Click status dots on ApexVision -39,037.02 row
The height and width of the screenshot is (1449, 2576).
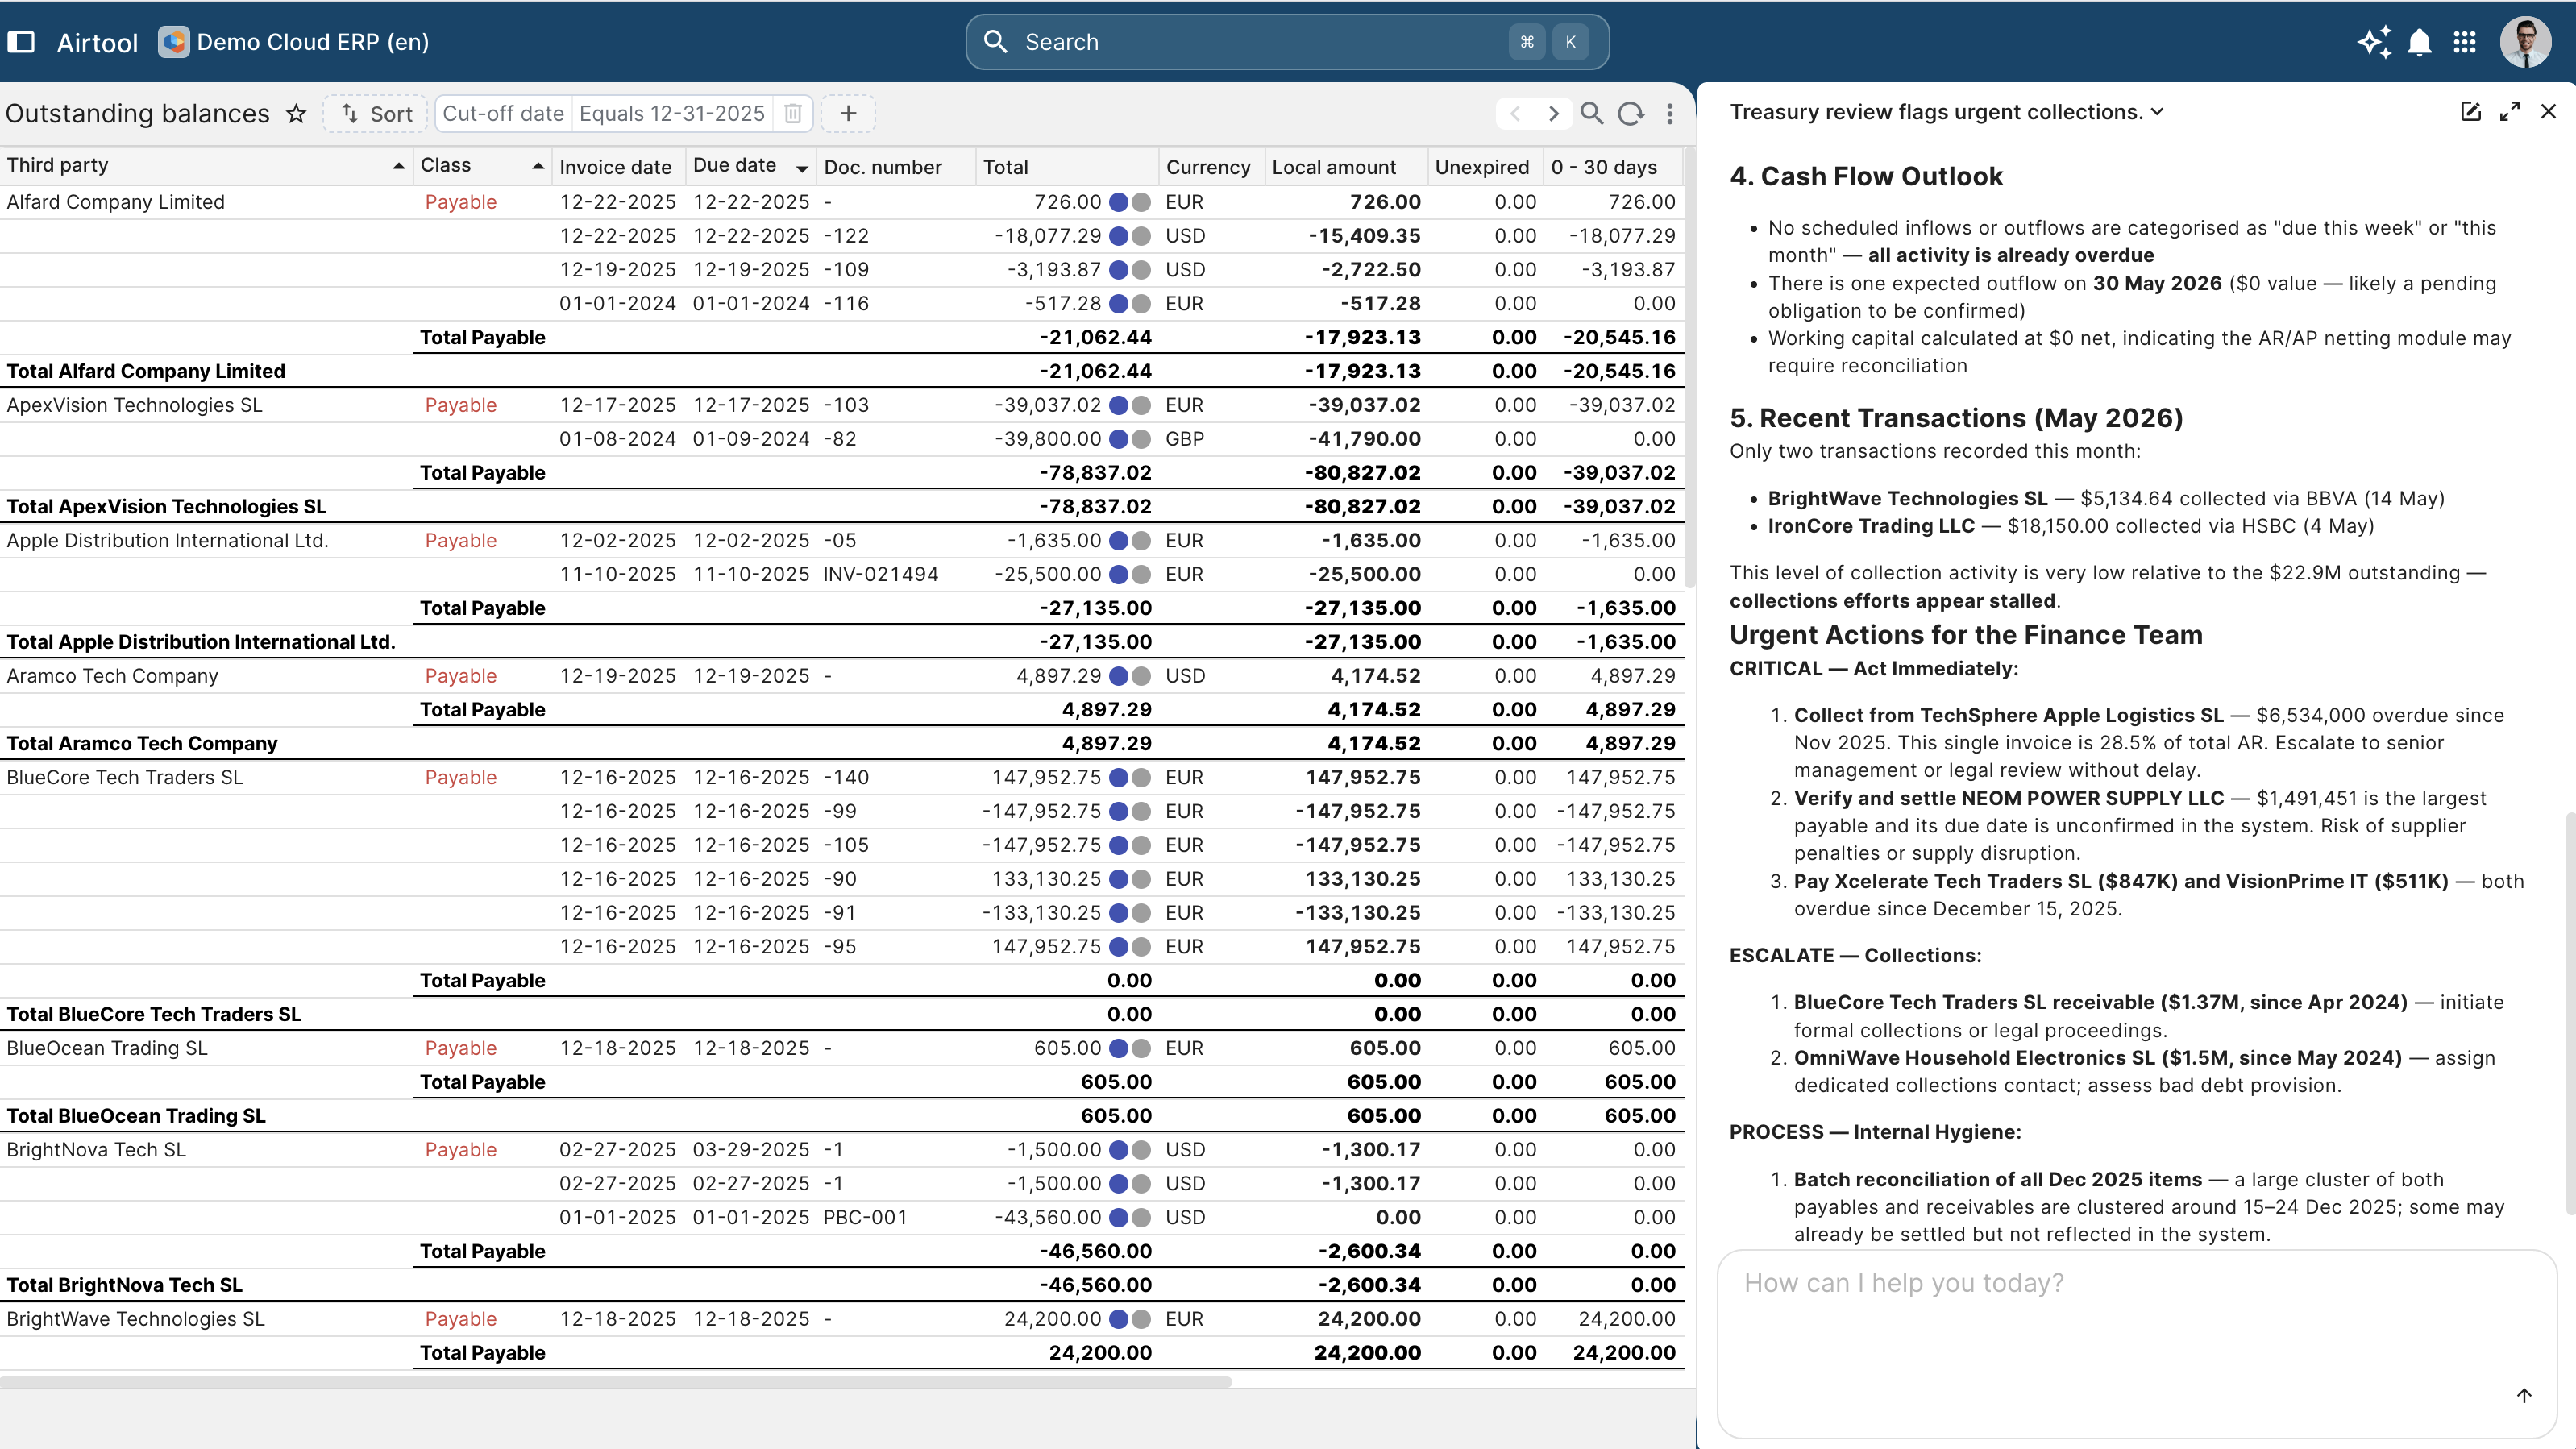coord(1130,405)
